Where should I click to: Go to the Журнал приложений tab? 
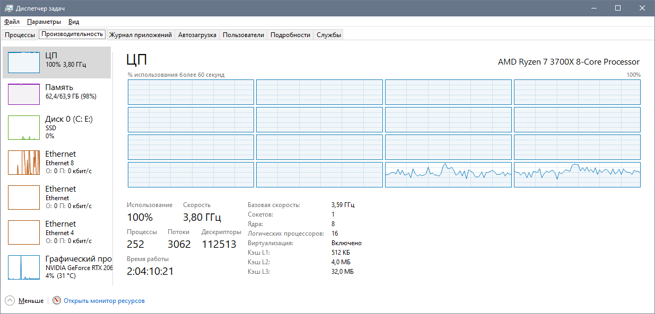click(141, 35)
